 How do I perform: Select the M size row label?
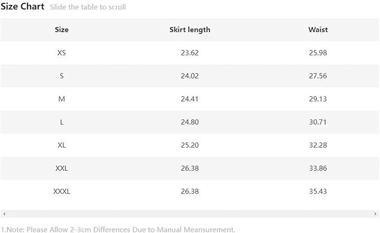pos(62,99)
